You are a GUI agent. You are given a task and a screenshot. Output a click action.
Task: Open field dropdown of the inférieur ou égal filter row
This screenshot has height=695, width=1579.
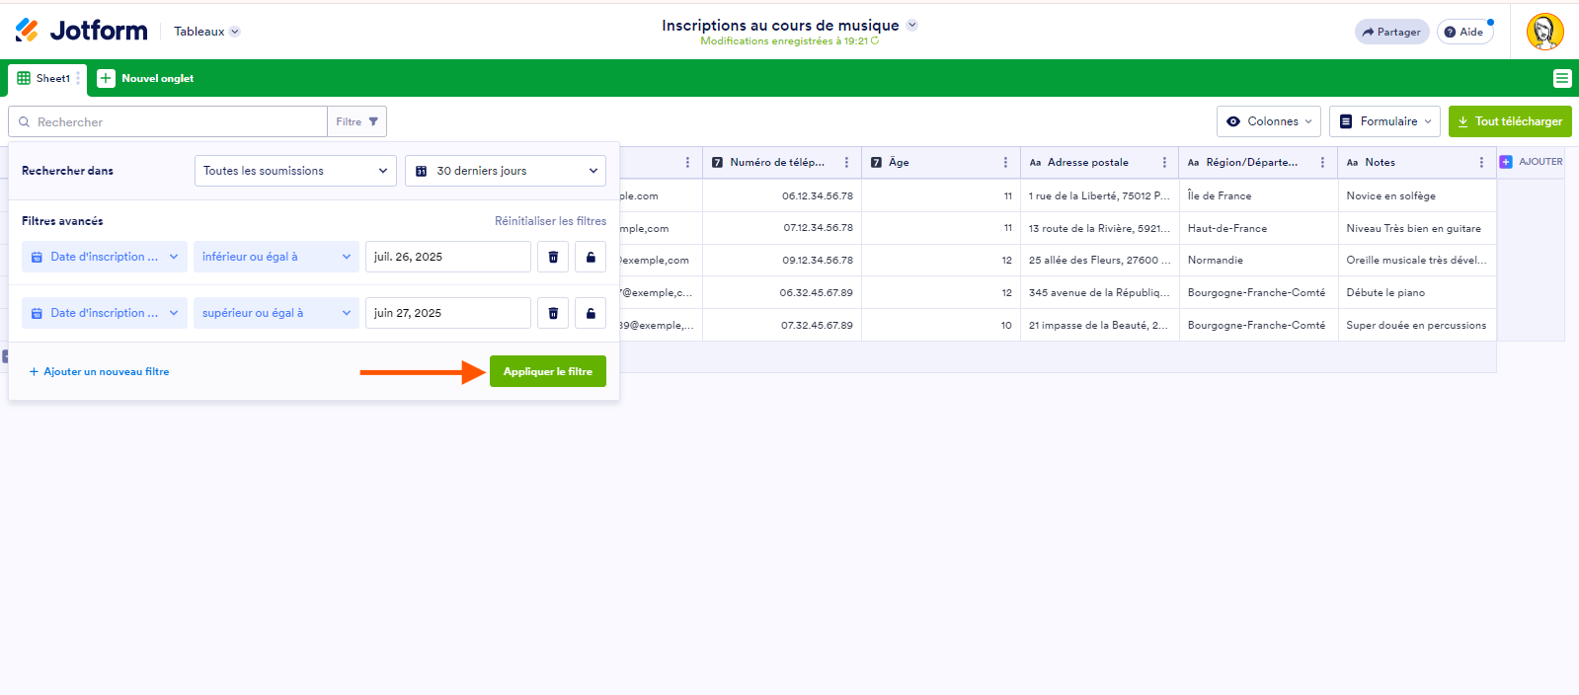105,257
